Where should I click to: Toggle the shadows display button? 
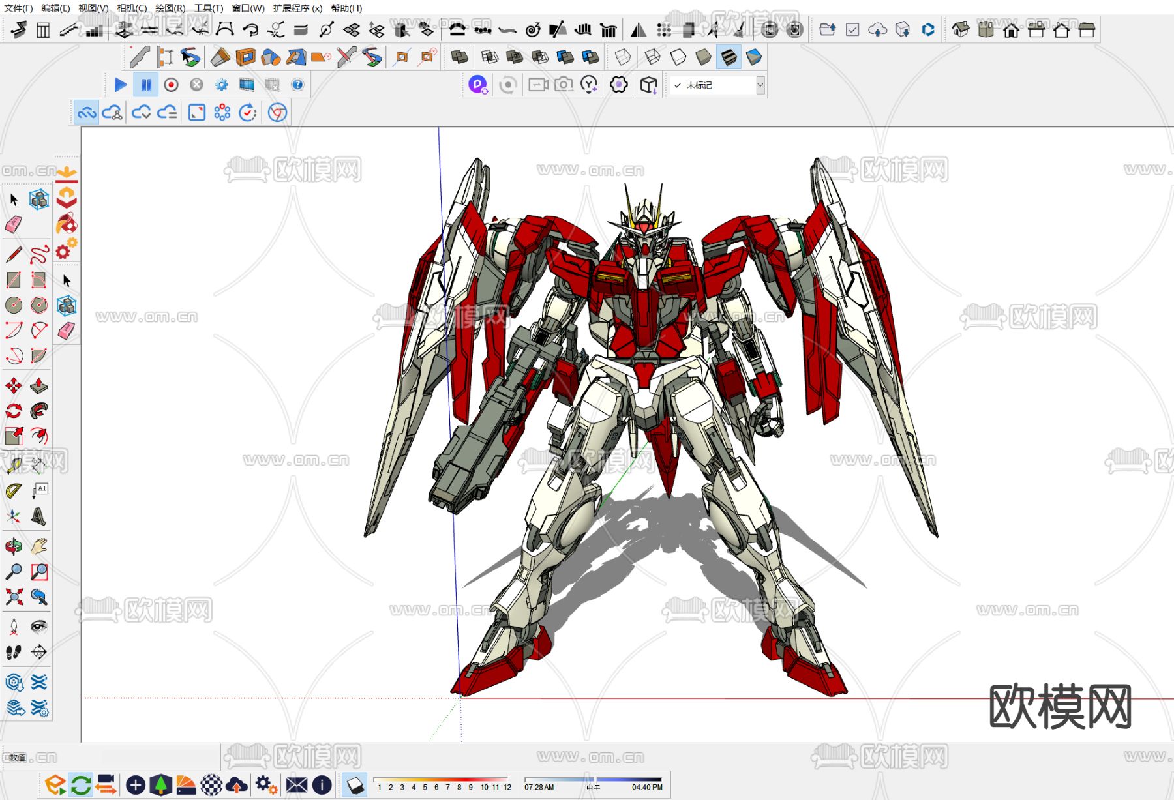click(355, 785)
